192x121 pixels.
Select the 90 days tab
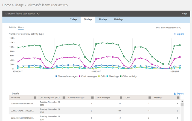tap(103, 19)
